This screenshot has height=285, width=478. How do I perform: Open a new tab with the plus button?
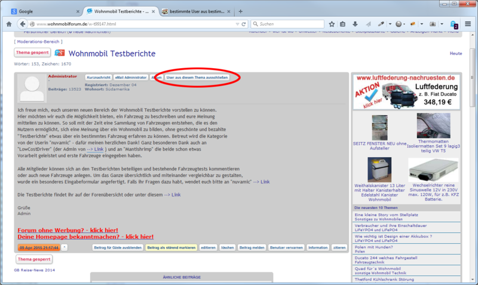point(241,11)
